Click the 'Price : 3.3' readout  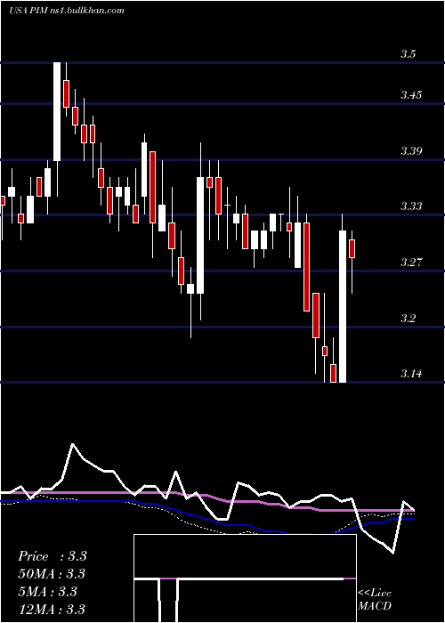pyautogui.click(x=52, y=556)
